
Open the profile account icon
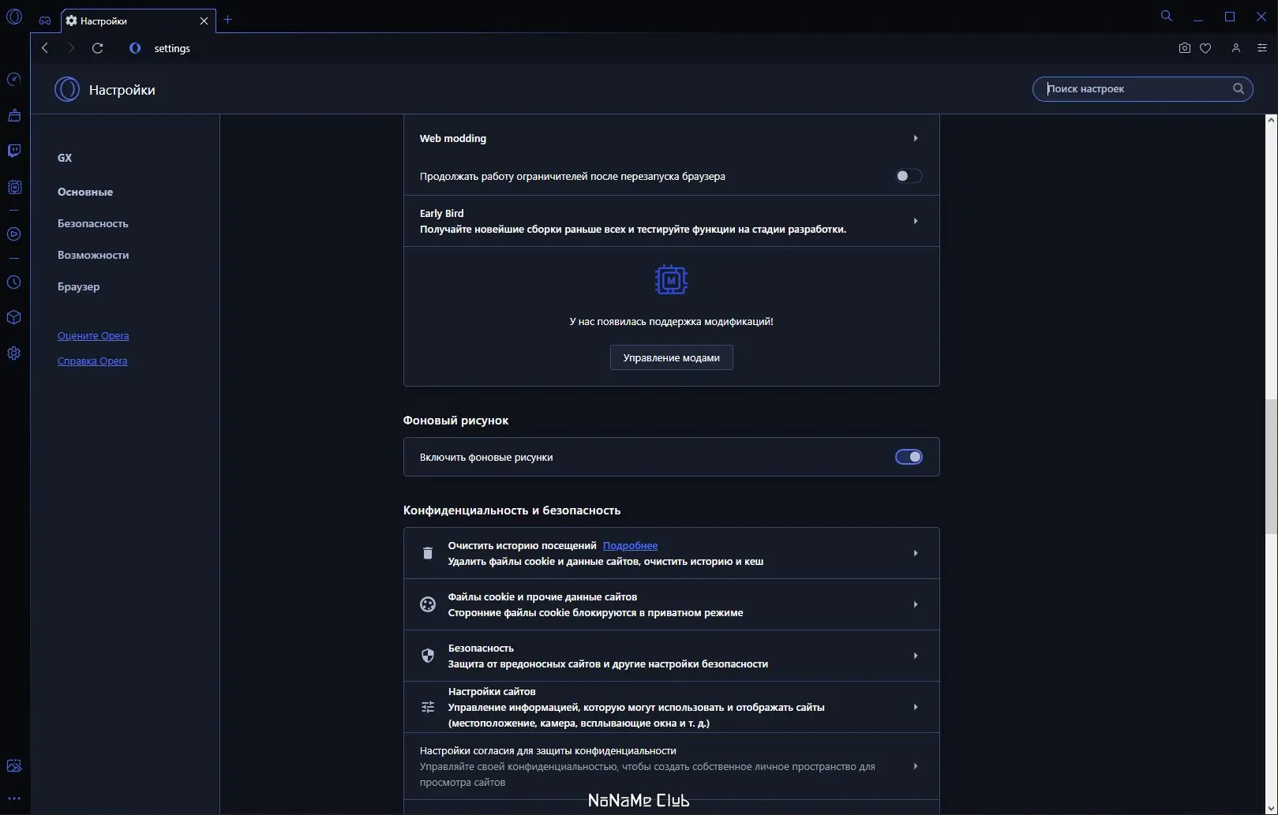point(1236,48)
